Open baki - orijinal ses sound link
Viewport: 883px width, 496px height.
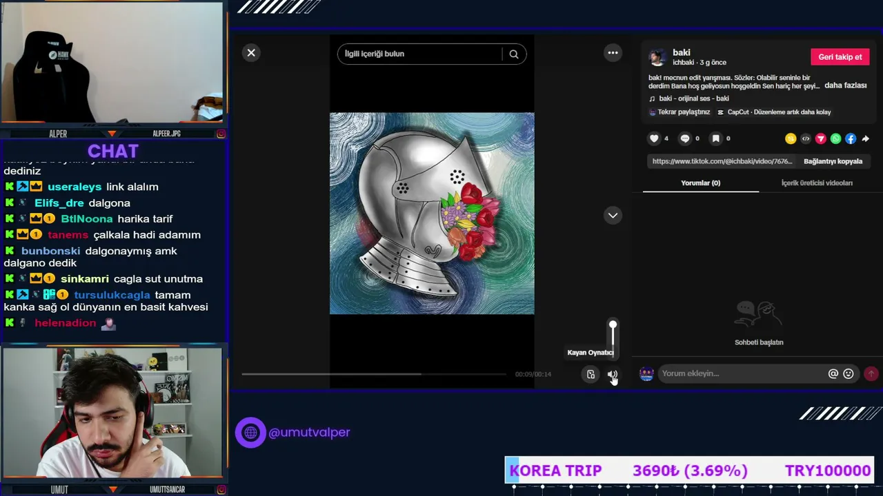pyautogui.click(x=694, y=99)
